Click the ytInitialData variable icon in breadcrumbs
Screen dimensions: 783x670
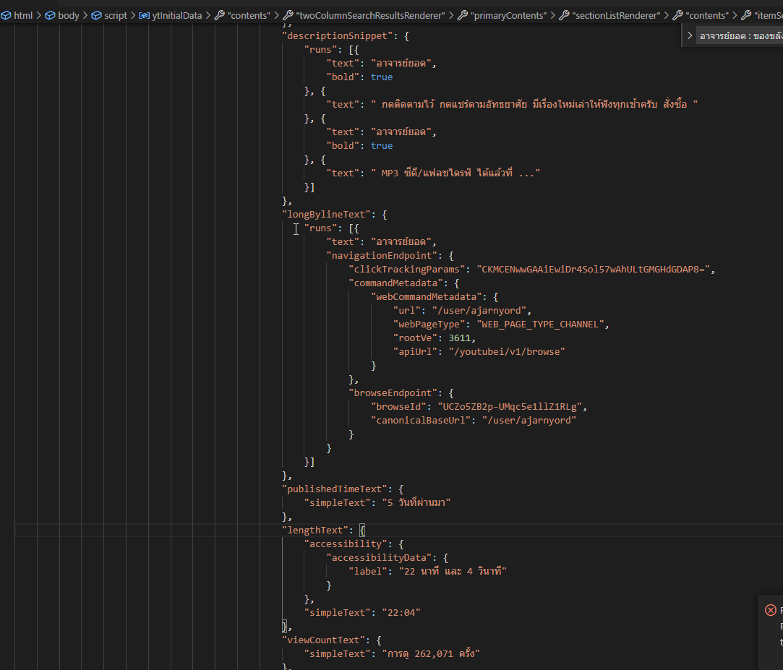click(144, 15)
